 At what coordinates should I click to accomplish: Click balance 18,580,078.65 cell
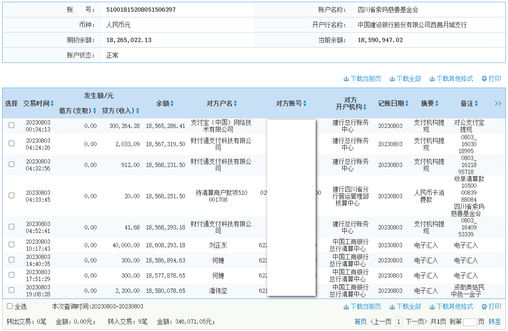[165, 291]
